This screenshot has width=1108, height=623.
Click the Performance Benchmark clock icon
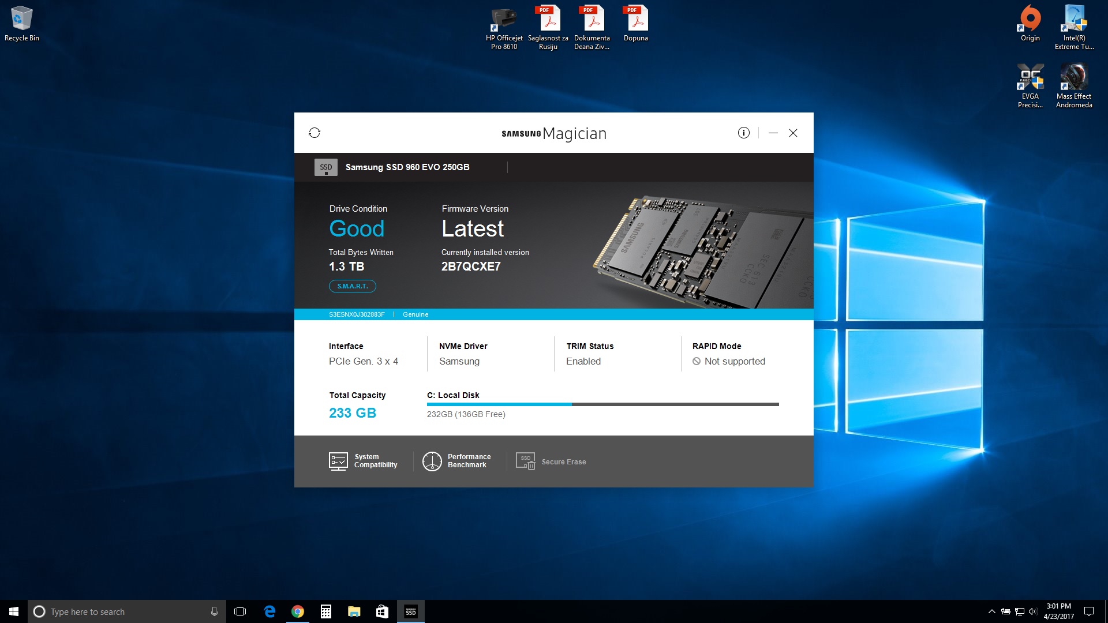click(432, 461)
